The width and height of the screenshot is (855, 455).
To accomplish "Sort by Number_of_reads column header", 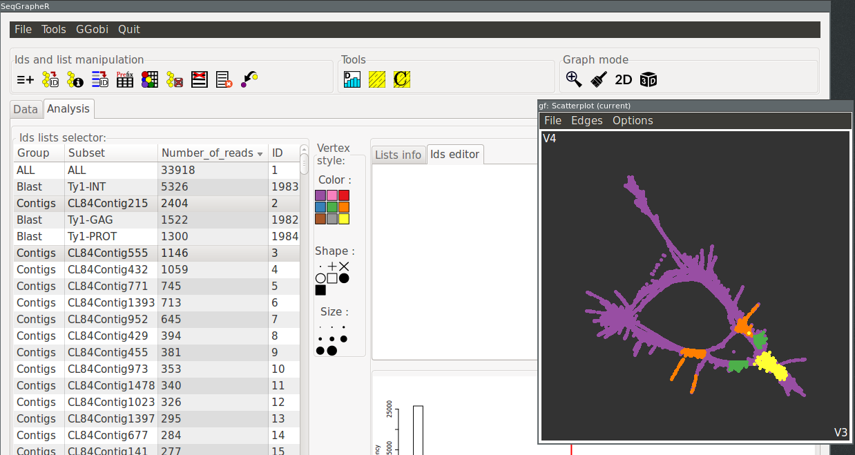I will tap(212, 153).
